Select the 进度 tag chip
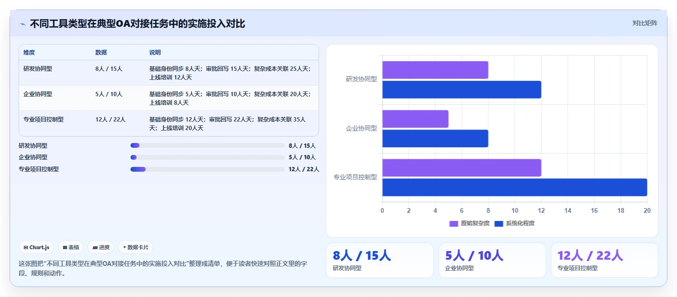The image size is (677, 297). [101, 247]
